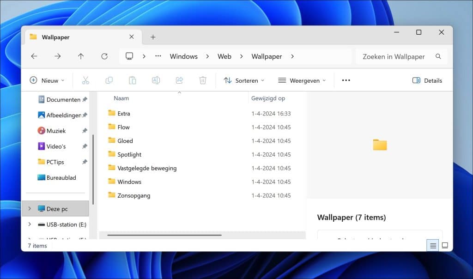Toggle the Details pane on the right
The width and height of the screenshot is (473, 279).
427,80
